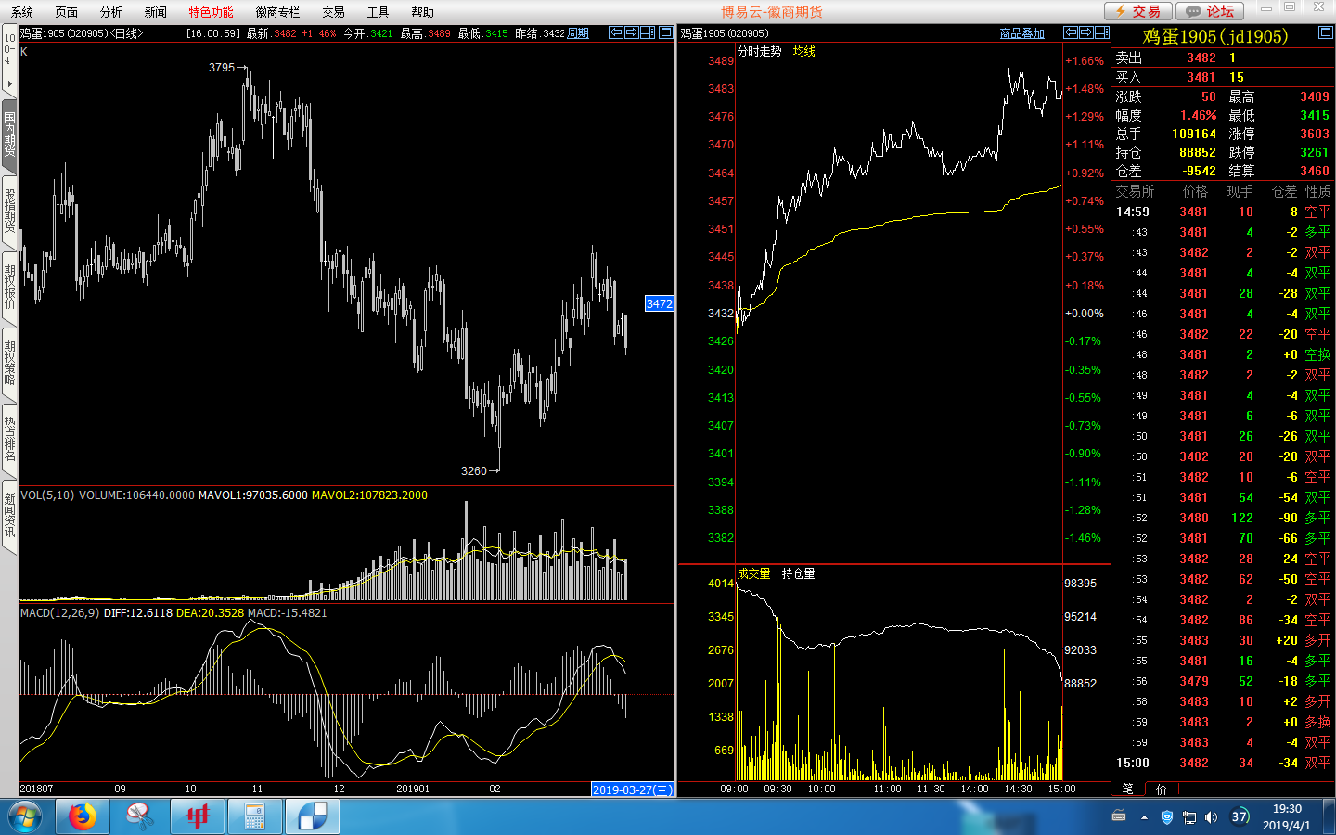
Task: Toggle the 均线 average line label
Action: point(803,52)
